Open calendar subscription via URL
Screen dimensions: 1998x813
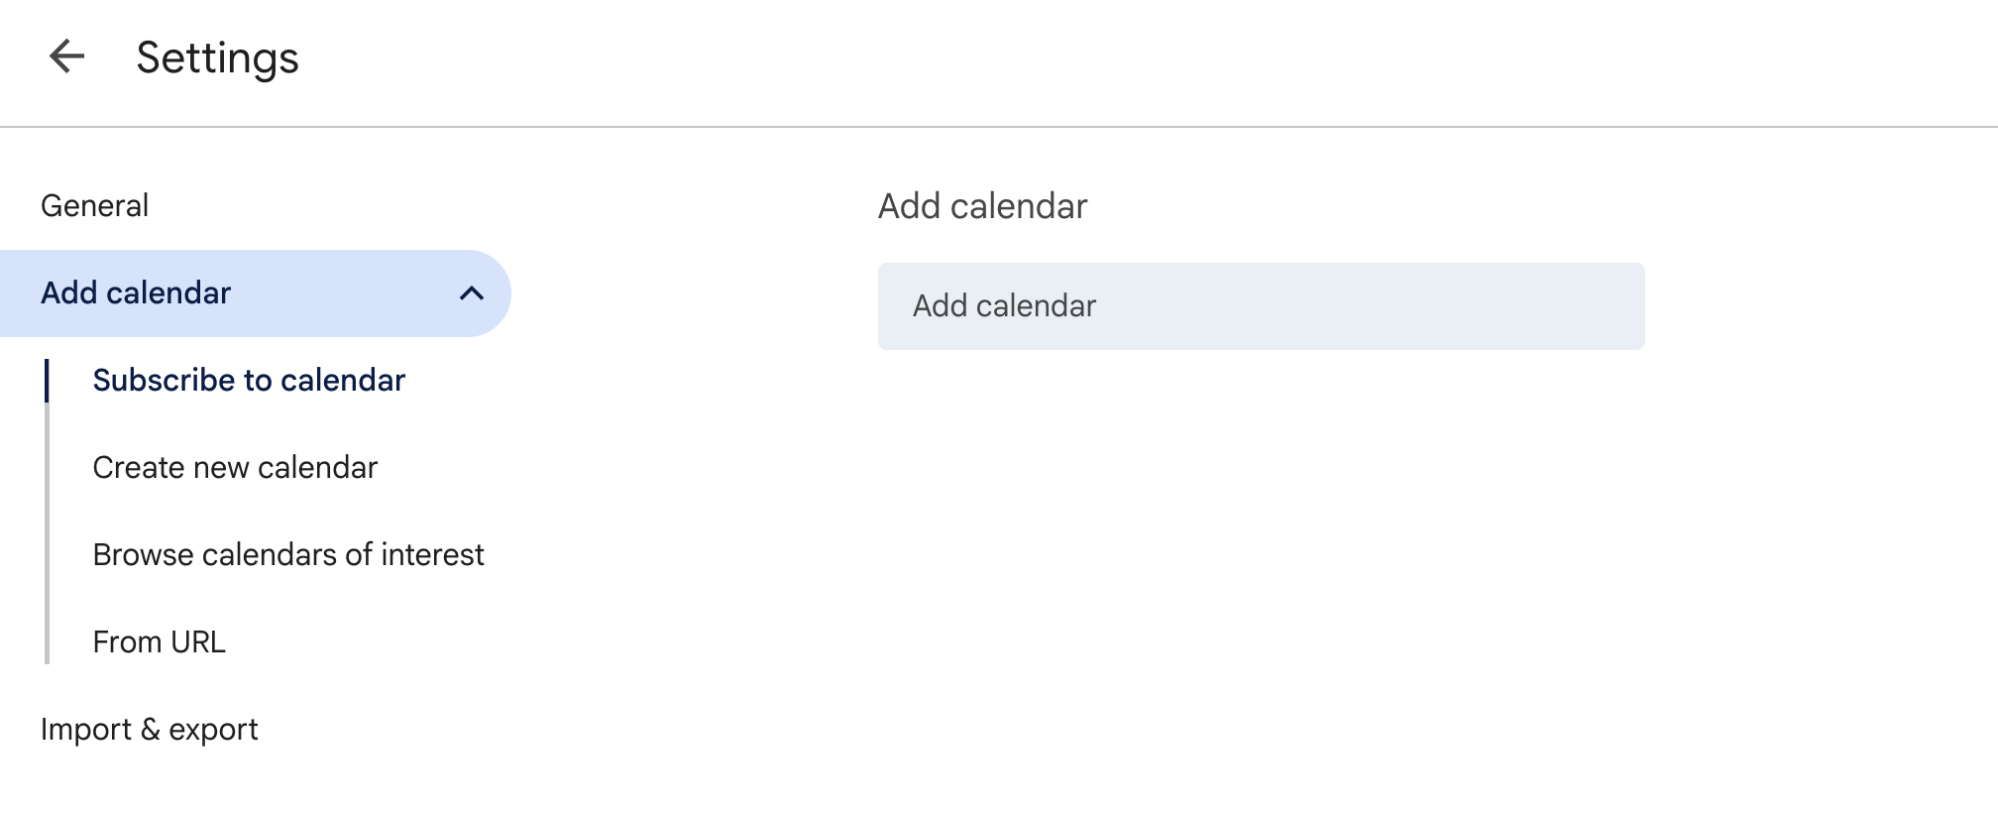point(159,641)
